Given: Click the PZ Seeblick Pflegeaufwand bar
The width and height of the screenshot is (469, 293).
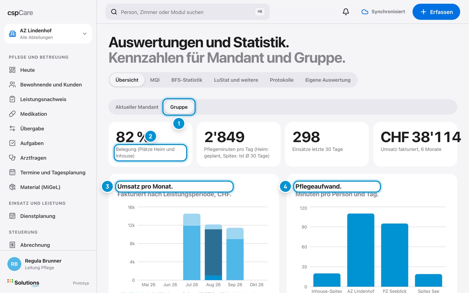Looking at the screenshot, I should (x=395, y=255).
